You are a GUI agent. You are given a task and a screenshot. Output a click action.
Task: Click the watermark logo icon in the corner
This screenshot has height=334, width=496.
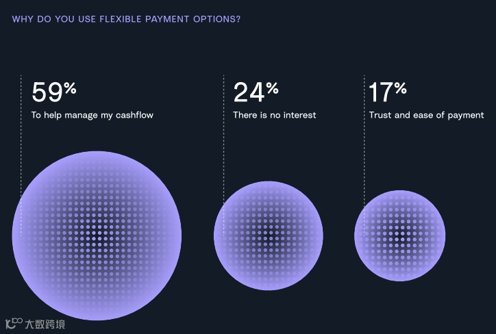[13, 324]
